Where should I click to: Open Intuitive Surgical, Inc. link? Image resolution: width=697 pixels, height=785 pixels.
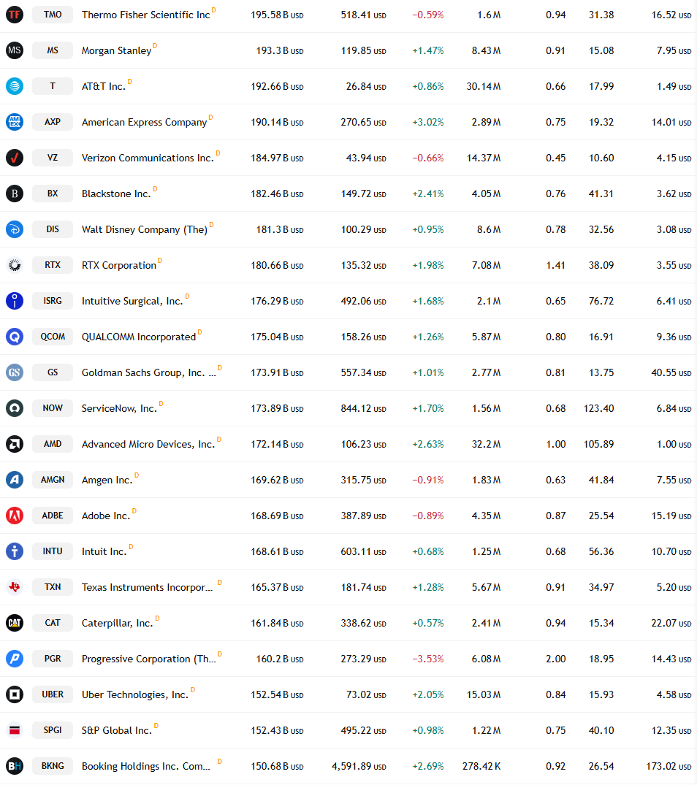coord(132,302)
